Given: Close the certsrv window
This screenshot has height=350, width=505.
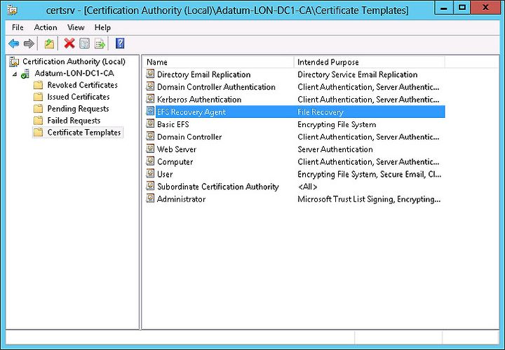Looking at the screenshot, I should (x=485, y=8).
